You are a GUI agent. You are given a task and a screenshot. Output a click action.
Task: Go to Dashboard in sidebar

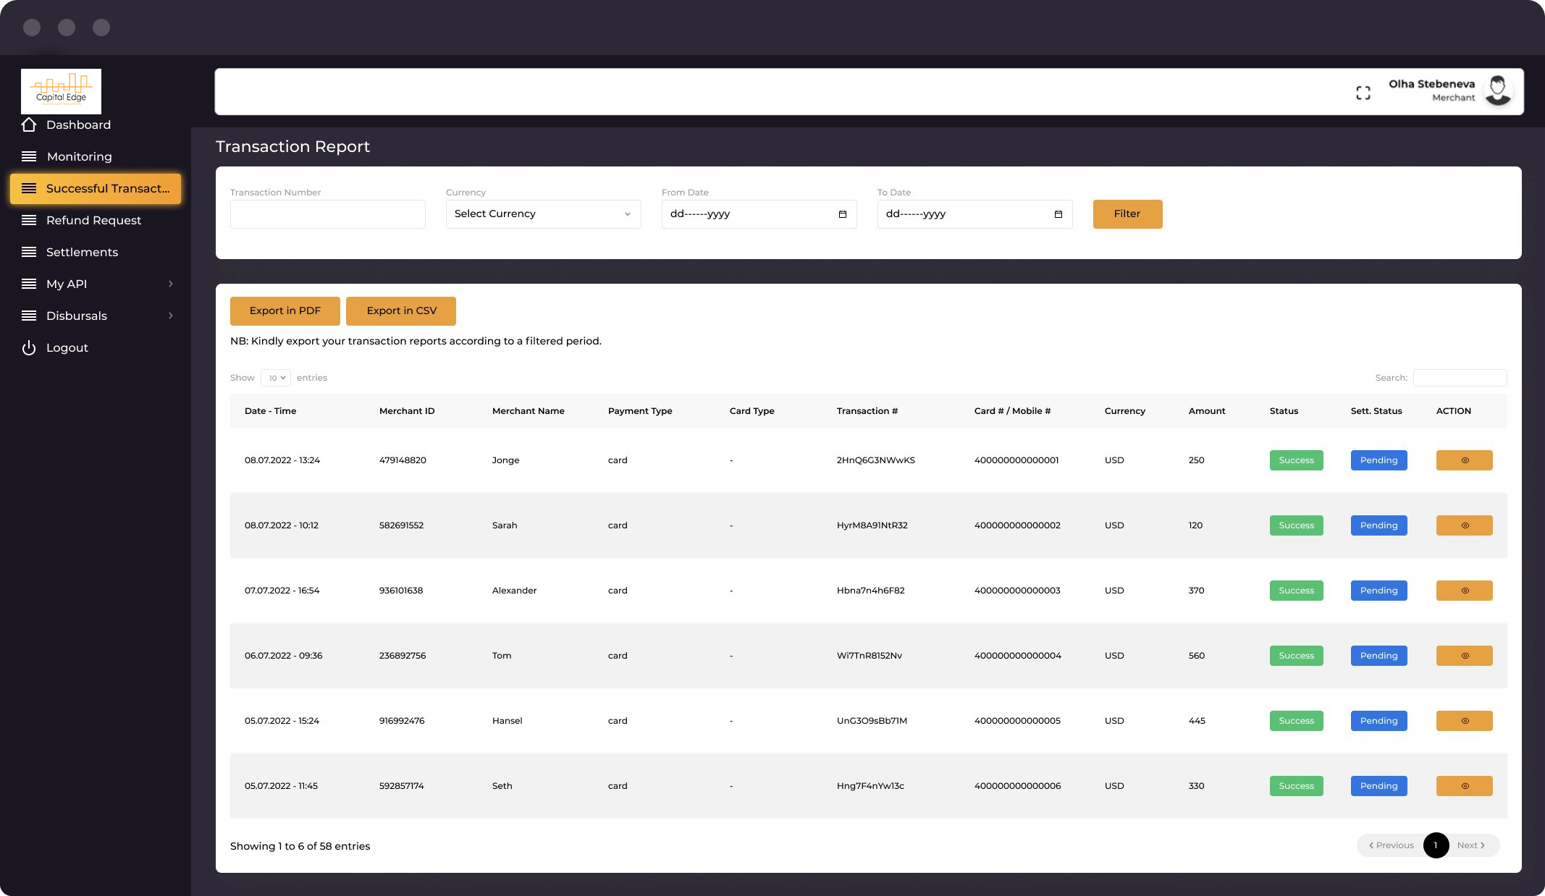(x=78, y=124)
